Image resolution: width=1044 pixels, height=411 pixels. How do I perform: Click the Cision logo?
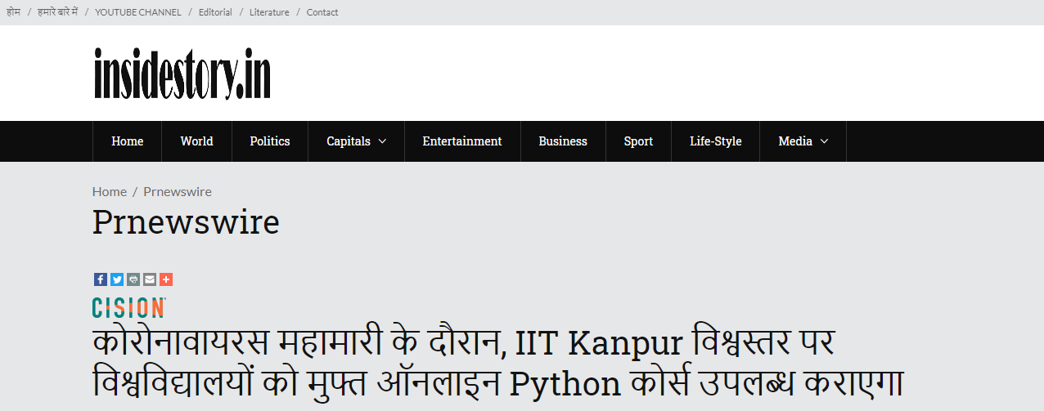tap(129, 307)
